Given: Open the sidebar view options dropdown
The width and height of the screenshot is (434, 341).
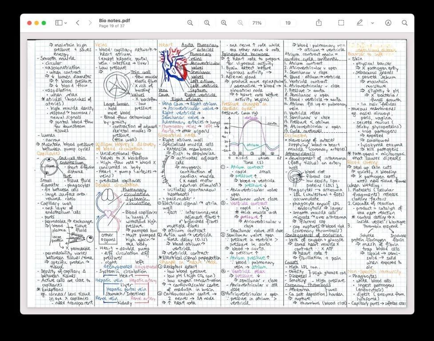Looking at the screenshot, I should [x=65, y=22].
